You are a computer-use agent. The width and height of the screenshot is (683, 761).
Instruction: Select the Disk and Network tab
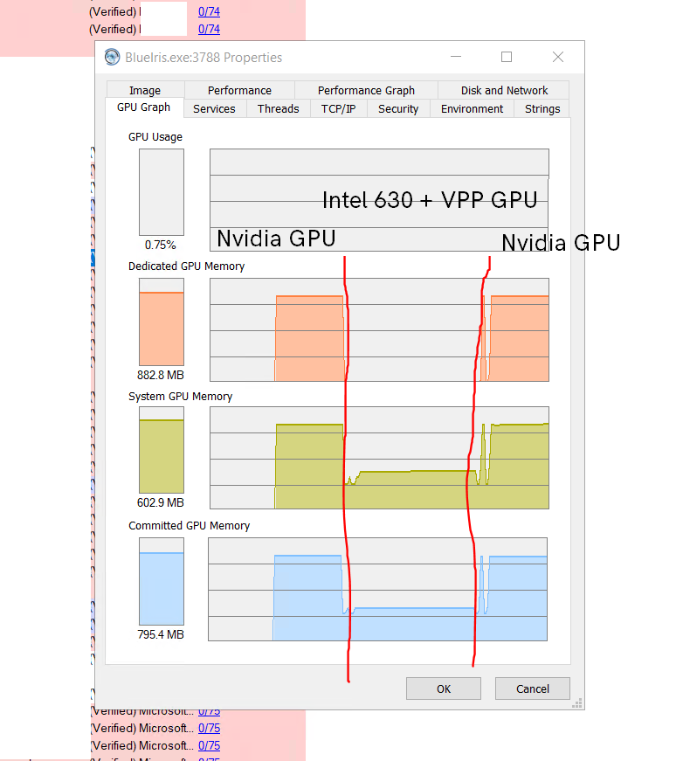click(504, 90)
